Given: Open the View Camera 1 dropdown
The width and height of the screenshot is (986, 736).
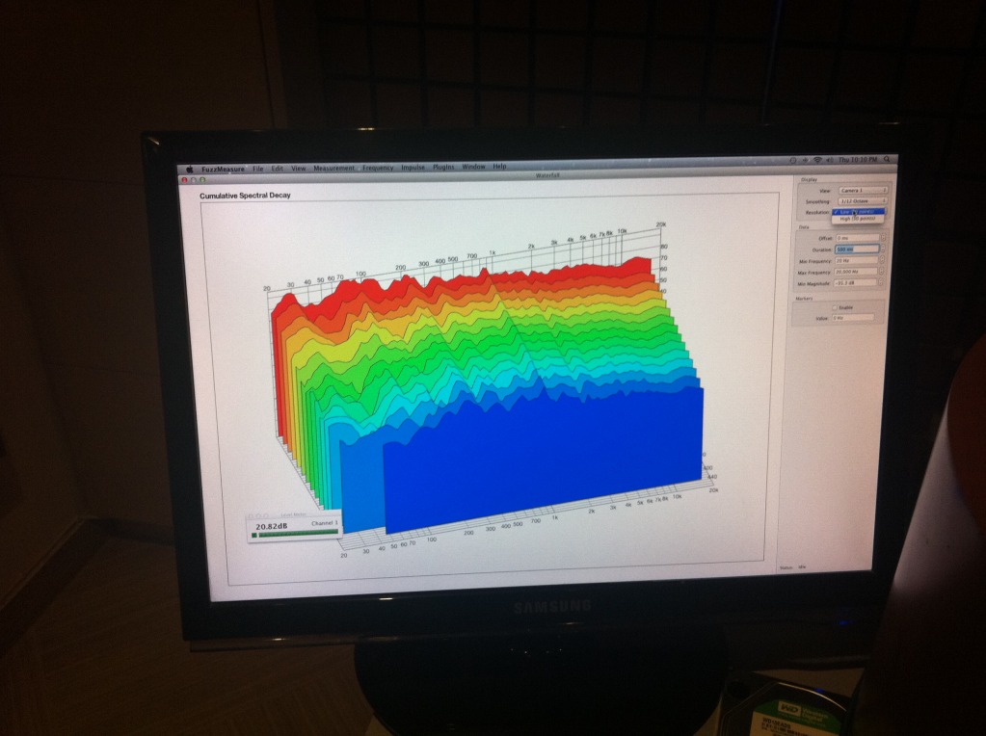Looking at the screenshot, I should pyautogui.click(x=861, y=191).
